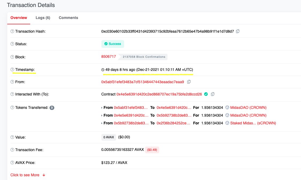Click help icon beside Block
The width and height of the screenshot is (301, 180).
tap(12, 57)
